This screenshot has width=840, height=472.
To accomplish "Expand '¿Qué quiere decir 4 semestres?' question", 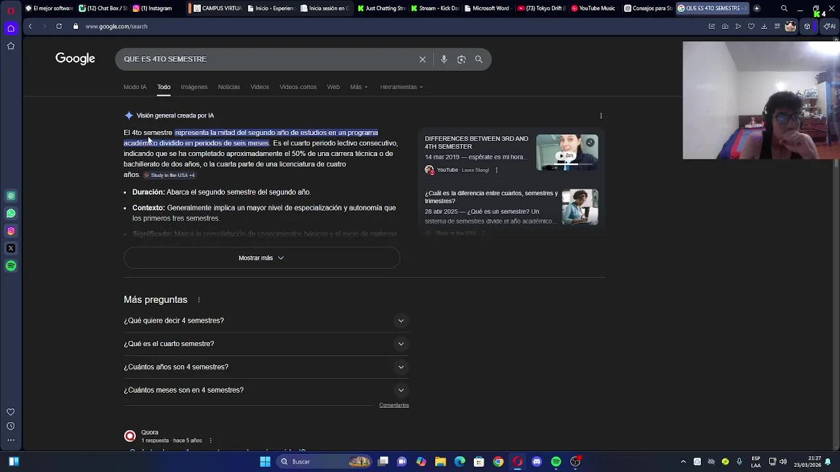I will click(266, 321).
